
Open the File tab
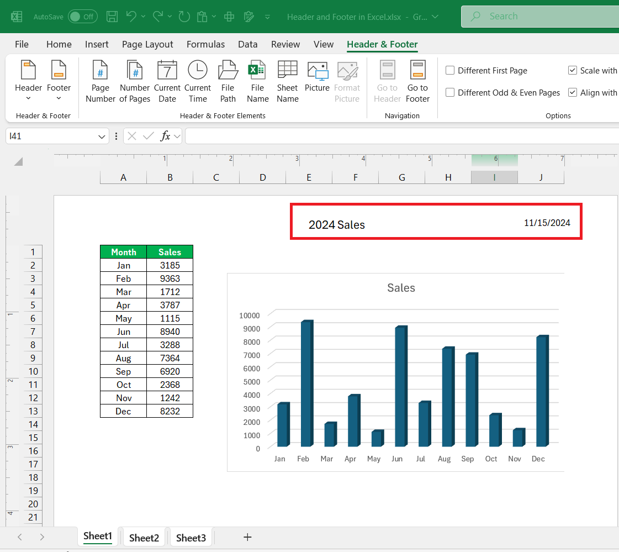point(22,44)
